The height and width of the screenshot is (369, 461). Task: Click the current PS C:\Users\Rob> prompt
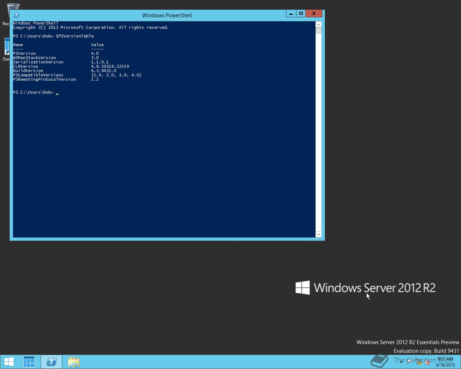pos(33,92)
